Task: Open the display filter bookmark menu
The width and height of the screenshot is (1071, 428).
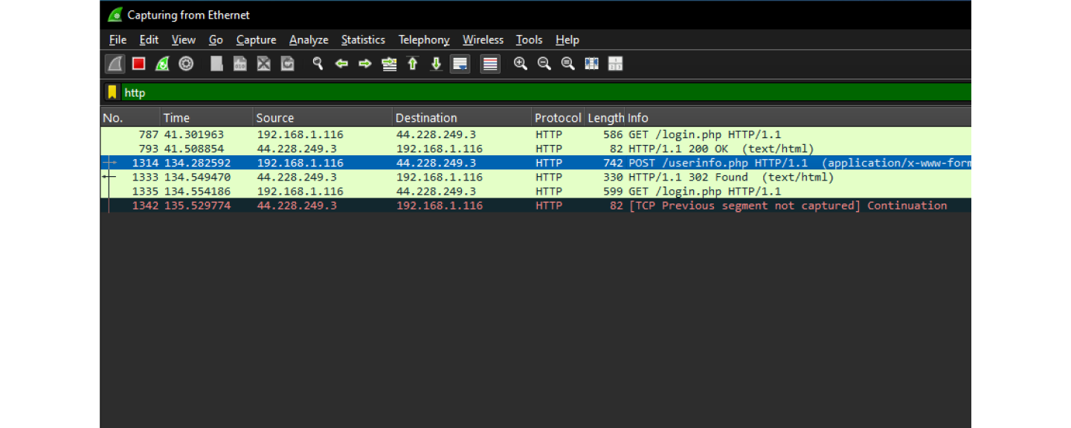Action: coord(112,92)
